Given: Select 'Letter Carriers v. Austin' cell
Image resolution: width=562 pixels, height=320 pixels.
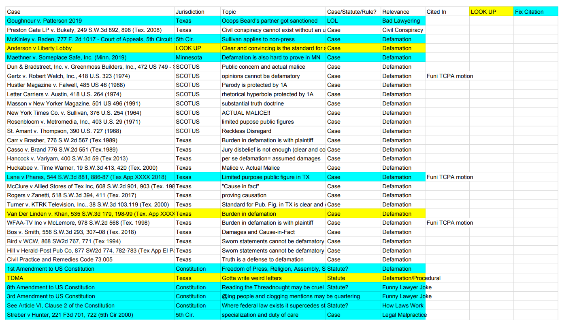Looking at the screenshot, I should click(x=90, y=94).
